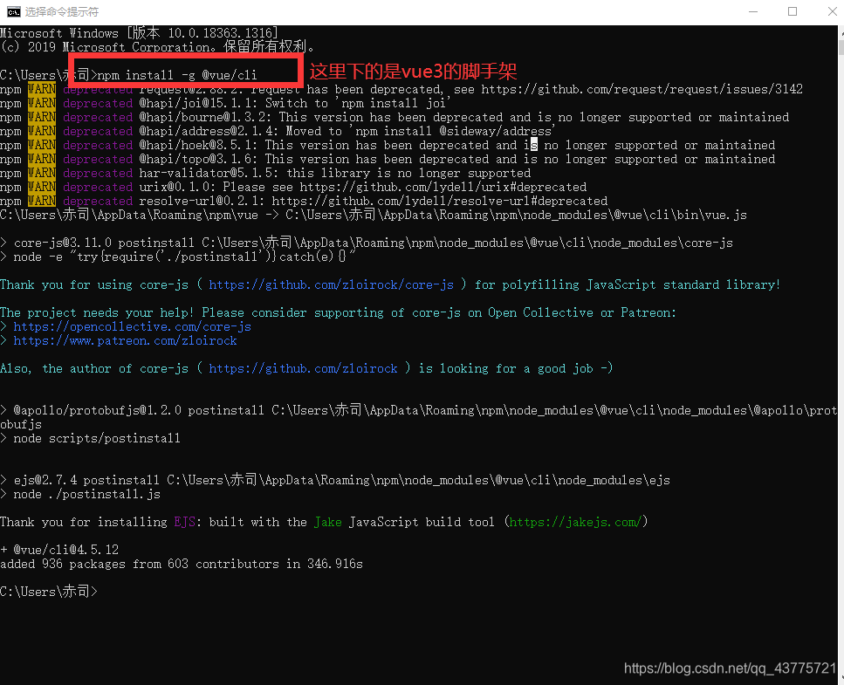The height and width of the screenshot is (685, 844).
Task: Click 'added 936 packages from 603 contributors'
Action: click(x=140, y=564)
